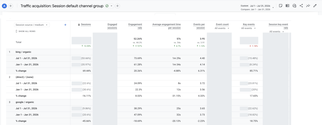Click the 'Custom' date range label
The height and width of the screenshot is (125, 322).
pyautogui.click(x=244, y=6)
